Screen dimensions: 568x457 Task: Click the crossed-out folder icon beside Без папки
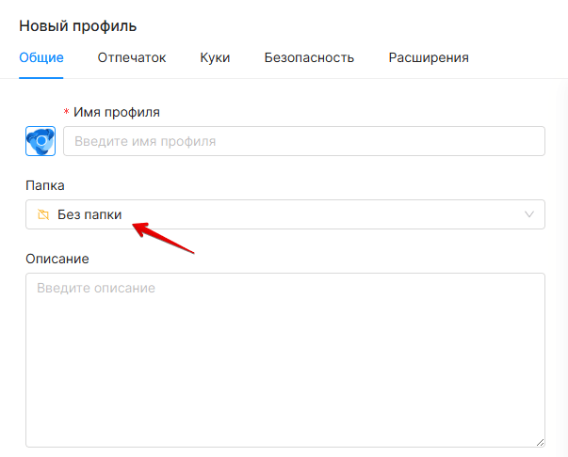coord(43,214)
